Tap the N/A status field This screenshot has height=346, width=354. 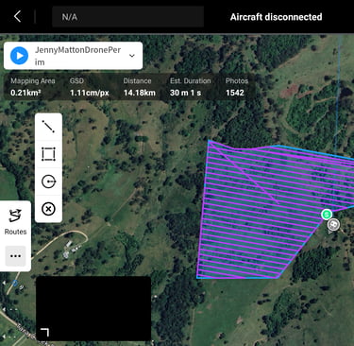coord(127,17)
